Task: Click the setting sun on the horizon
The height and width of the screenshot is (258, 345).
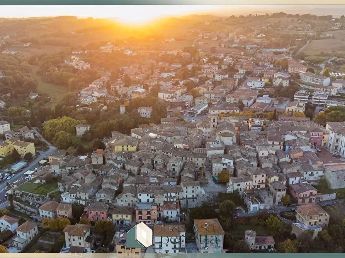Action: pyautogui.click(x=135, y=17)
